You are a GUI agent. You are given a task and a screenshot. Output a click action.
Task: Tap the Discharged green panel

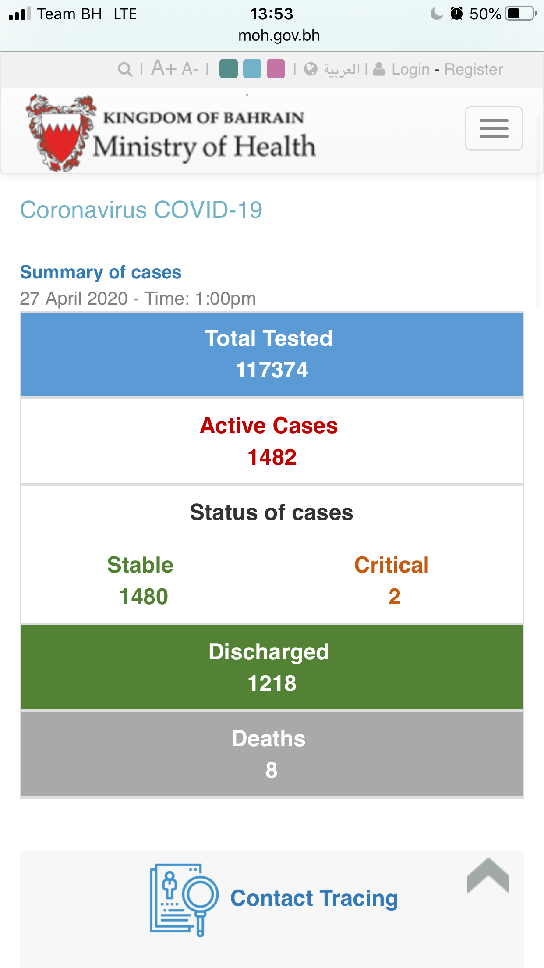[x=272, y=667]
